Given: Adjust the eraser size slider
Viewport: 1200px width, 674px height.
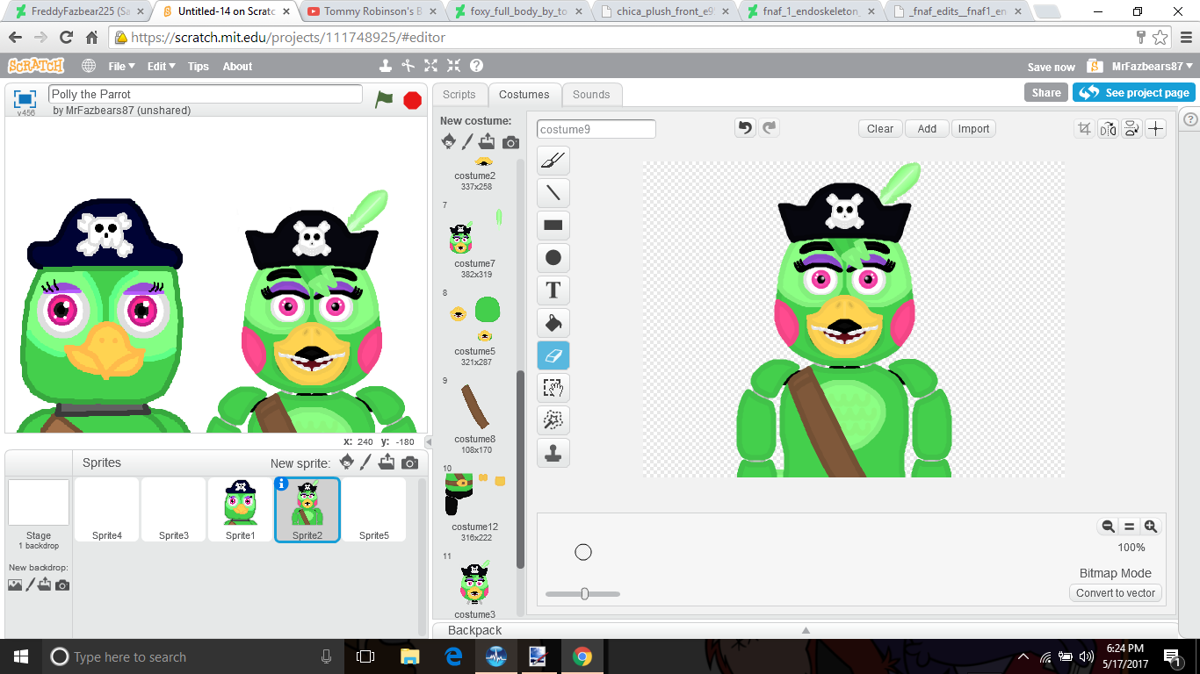Looking at the screenshot, I should pos(583,594).
